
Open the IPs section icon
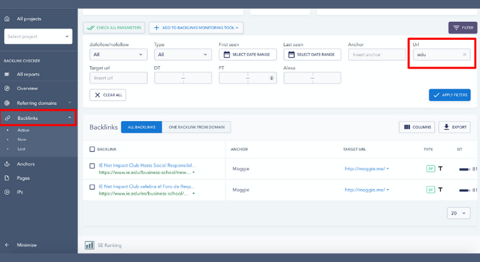(7, 192)
